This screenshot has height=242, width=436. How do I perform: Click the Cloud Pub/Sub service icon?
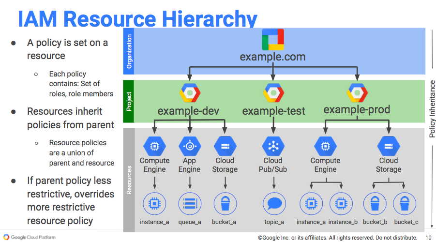tap(273, 145)
